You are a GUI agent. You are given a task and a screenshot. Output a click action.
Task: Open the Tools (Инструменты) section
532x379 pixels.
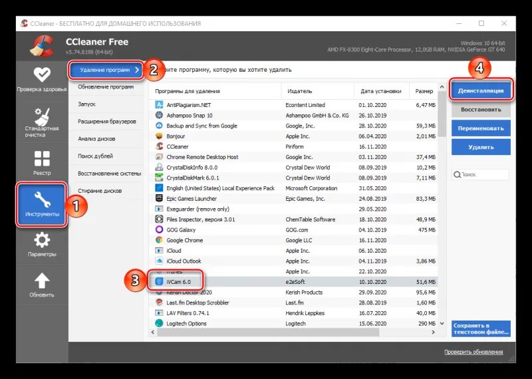(42, 205)
